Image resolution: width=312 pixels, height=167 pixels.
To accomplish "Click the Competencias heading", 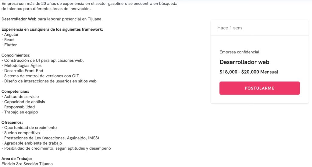I will tap(15, 91).
